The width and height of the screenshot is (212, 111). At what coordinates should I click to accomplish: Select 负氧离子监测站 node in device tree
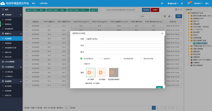(201, 43)
